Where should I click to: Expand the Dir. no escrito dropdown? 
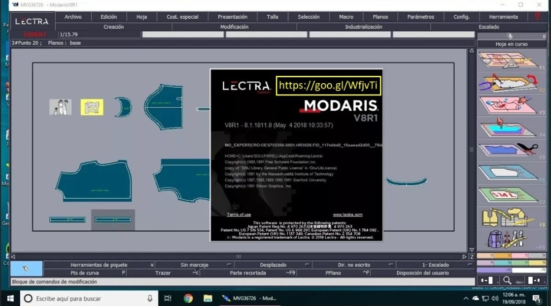pos(391,265)
